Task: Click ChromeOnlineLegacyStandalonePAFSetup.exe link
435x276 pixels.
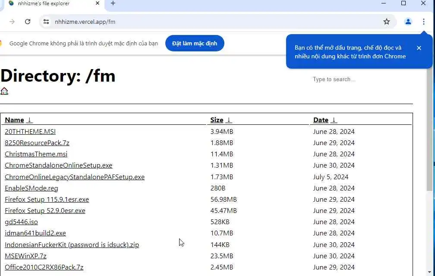Action: (75, 177)
